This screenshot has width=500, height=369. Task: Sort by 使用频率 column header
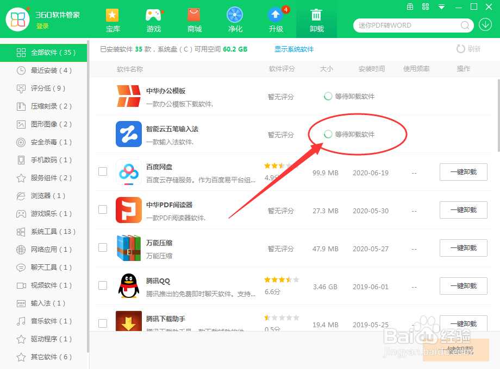click(x=416, y=69)
